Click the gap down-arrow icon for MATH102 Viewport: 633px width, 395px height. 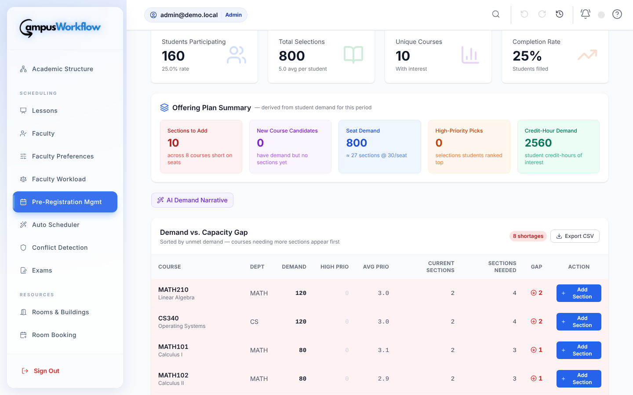(x=534, y=378)
